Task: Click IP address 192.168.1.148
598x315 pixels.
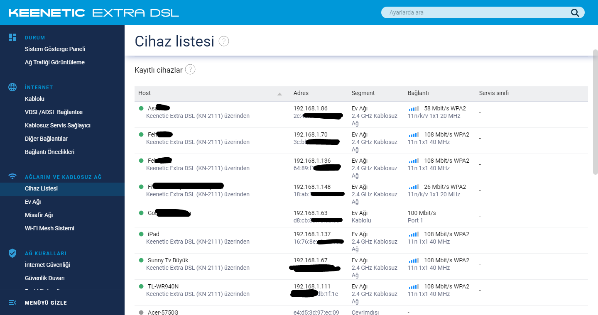Action: (312, 187)
